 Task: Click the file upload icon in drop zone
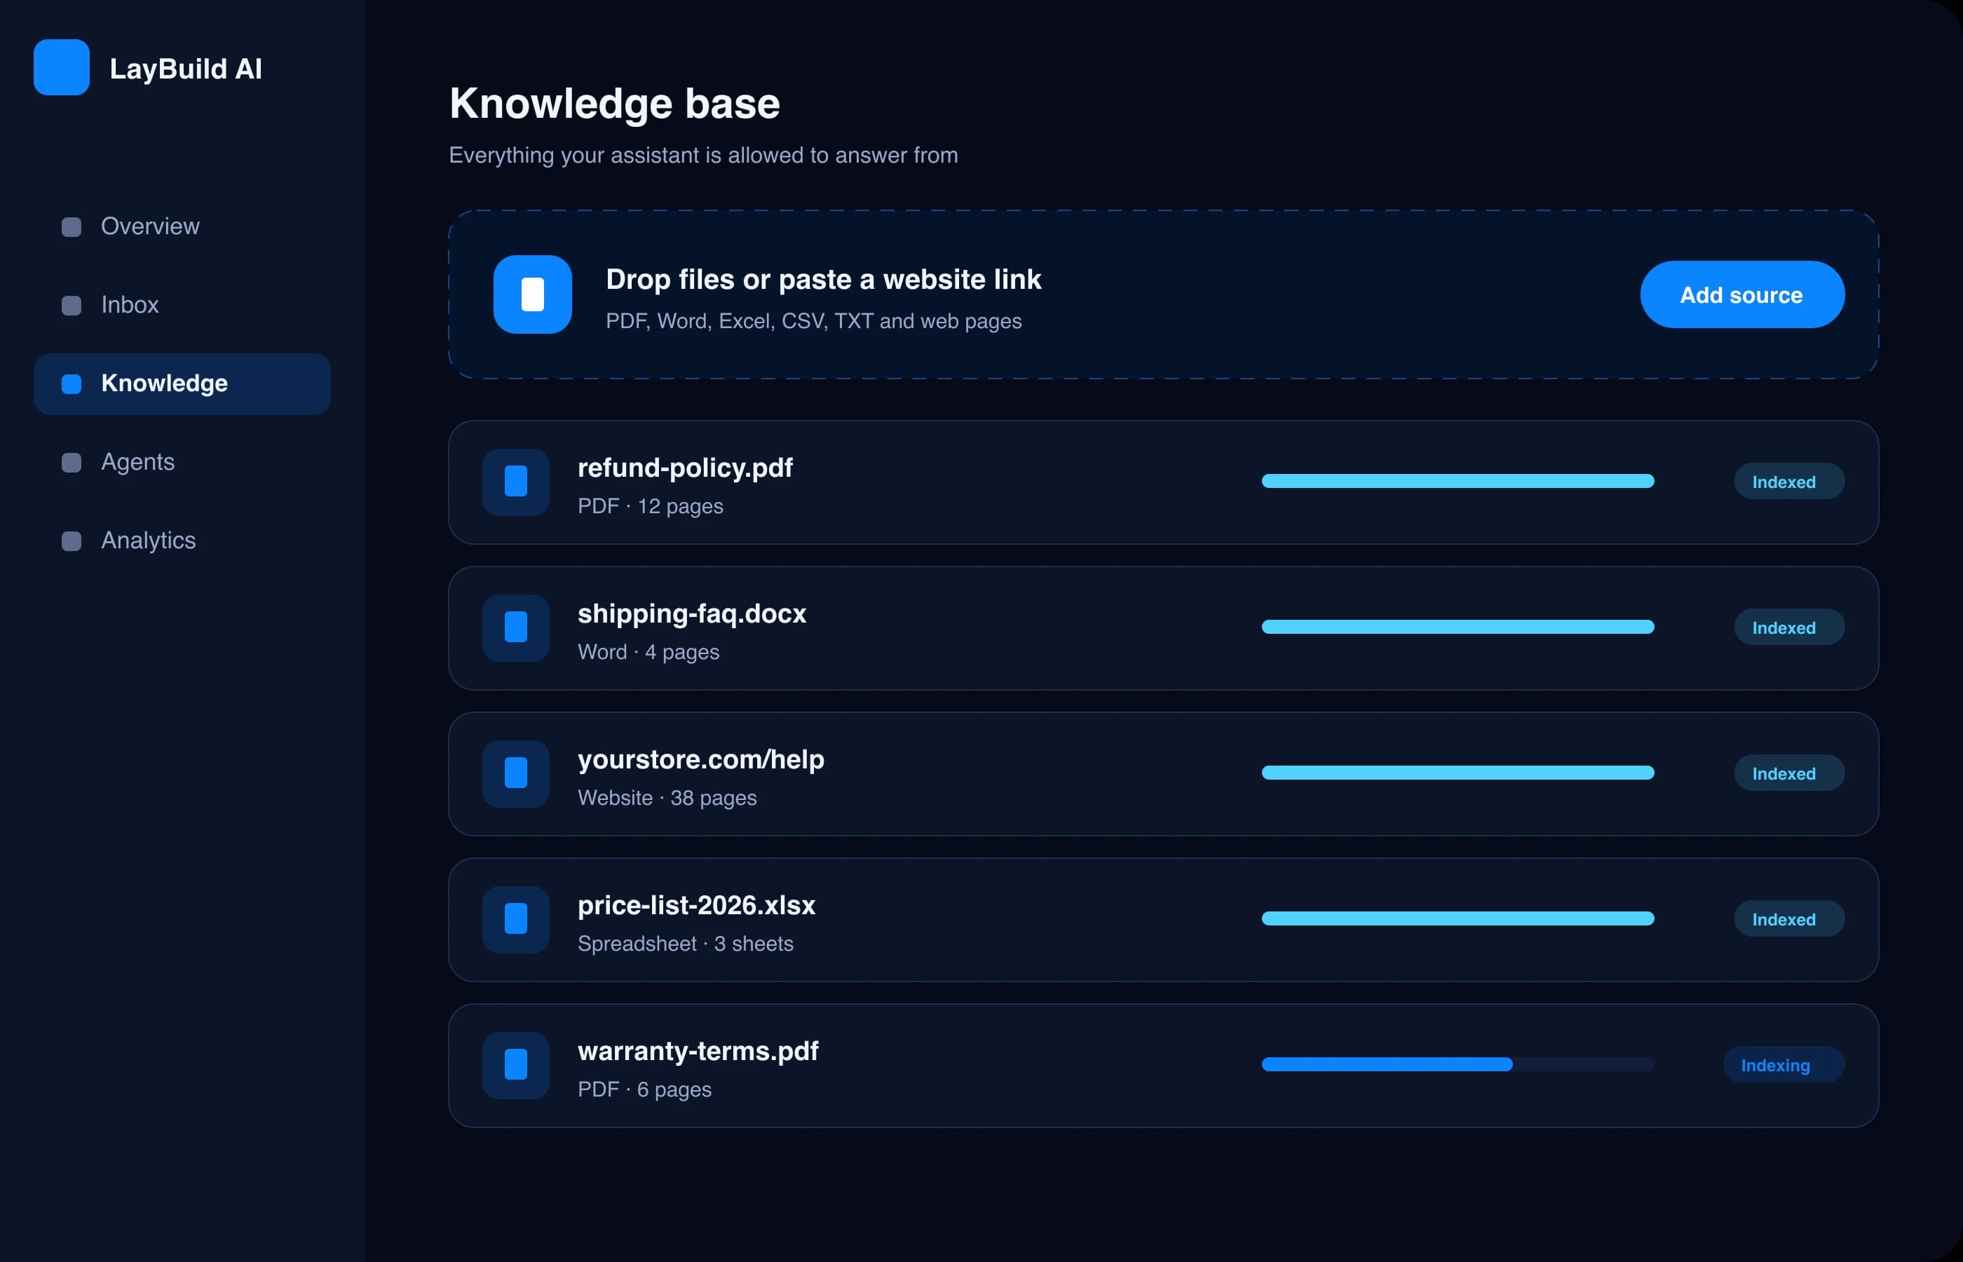point(533,294)
